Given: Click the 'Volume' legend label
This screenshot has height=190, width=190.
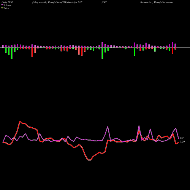Looking at the screenshot, I should point(7,5).
